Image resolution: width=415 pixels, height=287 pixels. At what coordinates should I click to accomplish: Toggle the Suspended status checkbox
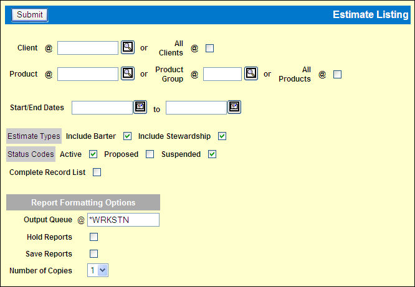tap(212, 154)
